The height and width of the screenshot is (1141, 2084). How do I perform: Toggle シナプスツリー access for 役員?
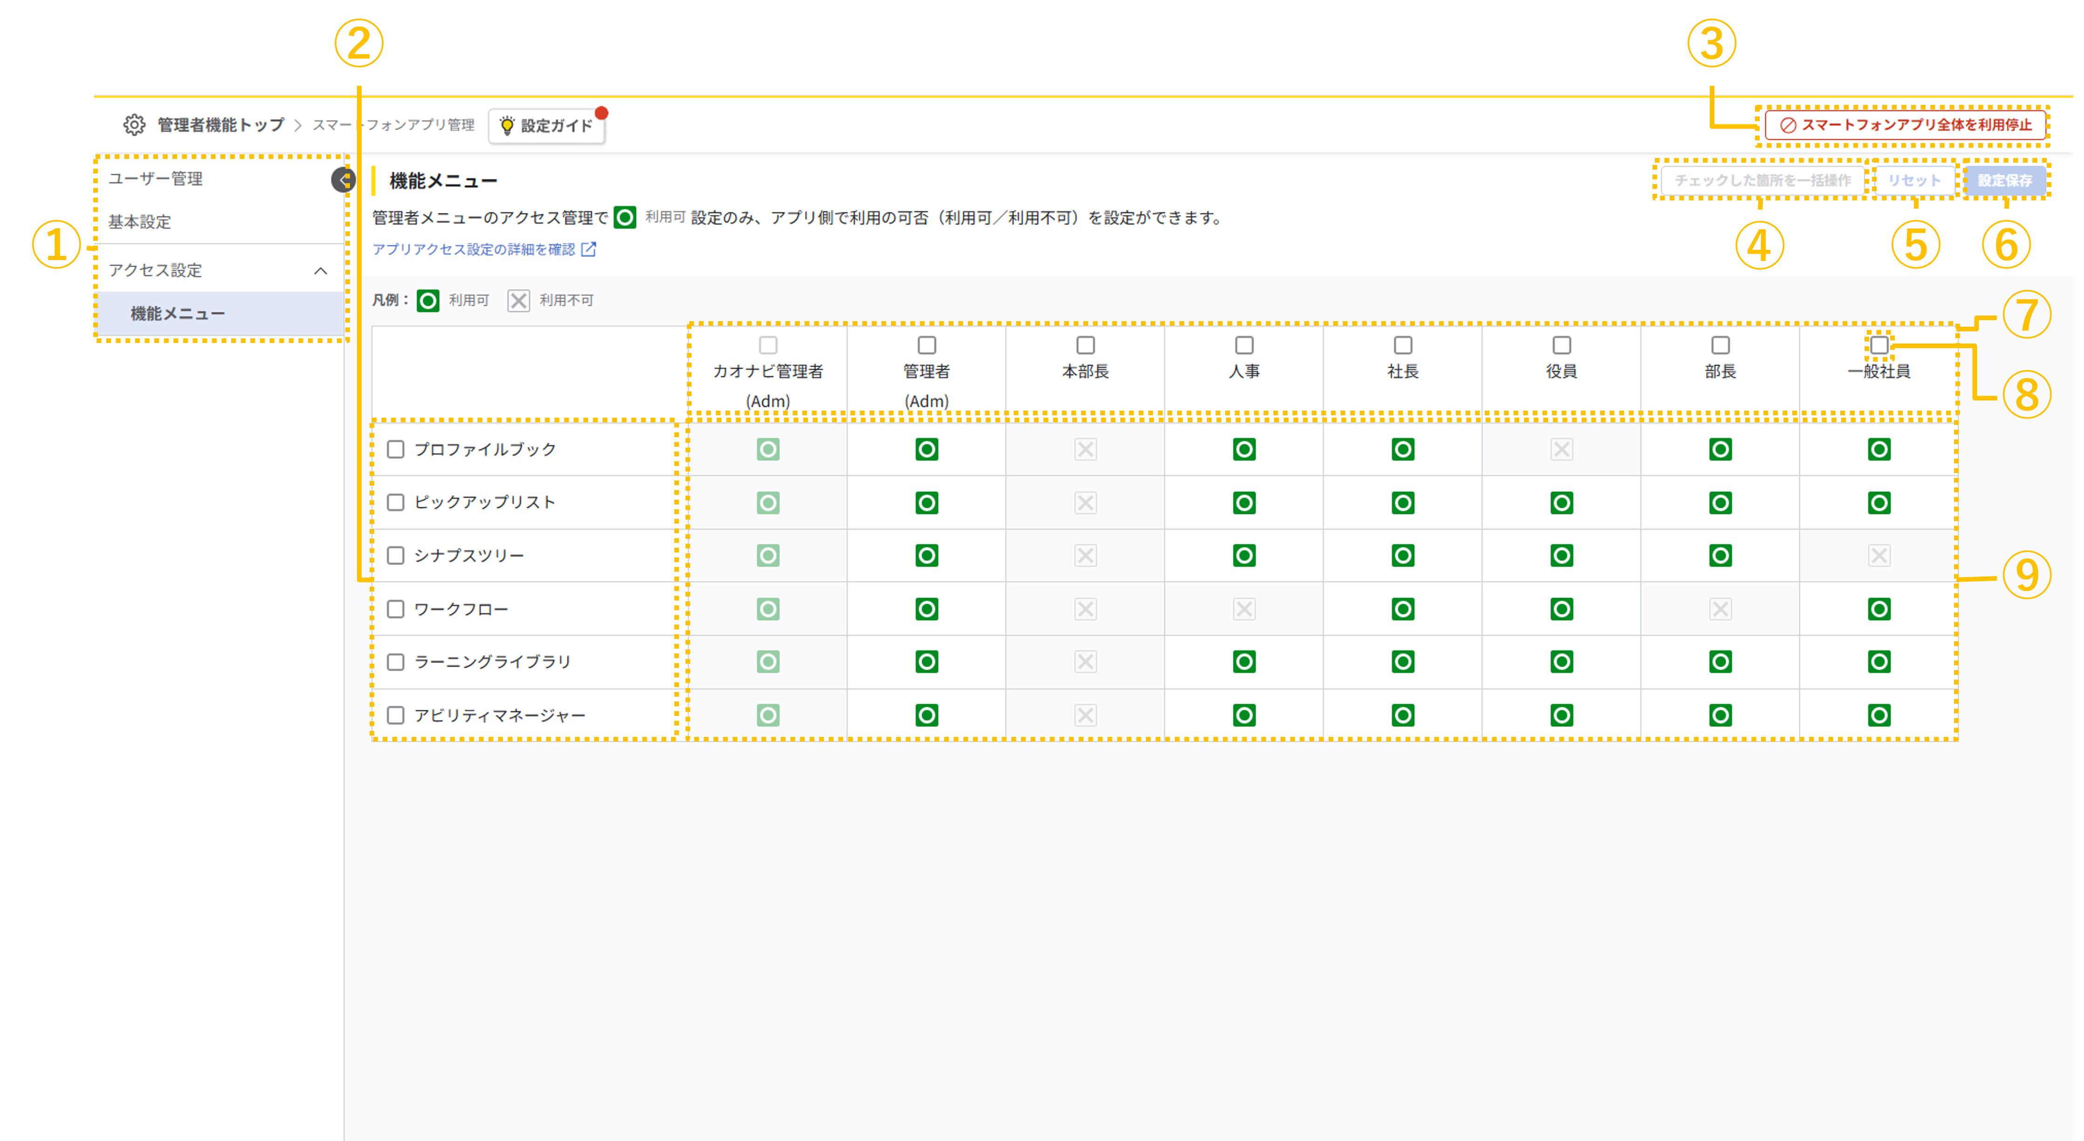(1562, 555)
